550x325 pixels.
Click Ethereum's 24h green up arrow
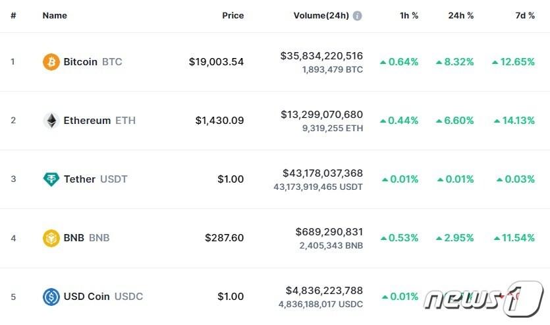coord(439,121)
